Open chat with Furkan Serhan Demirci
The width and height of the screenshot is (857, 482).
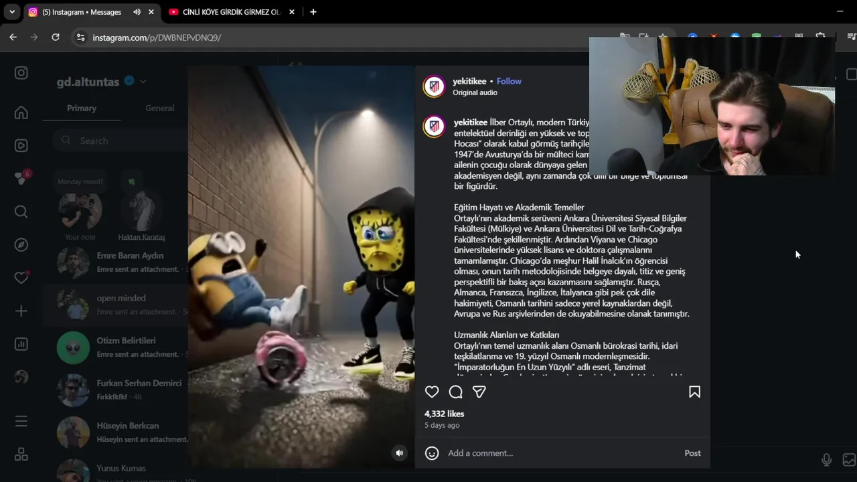click(x=116, y=390)
